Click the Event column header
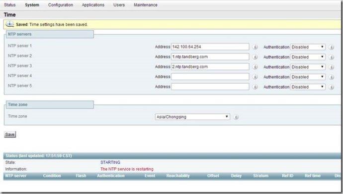Screen dimensions: 343x194 click(x=150, y=176)
